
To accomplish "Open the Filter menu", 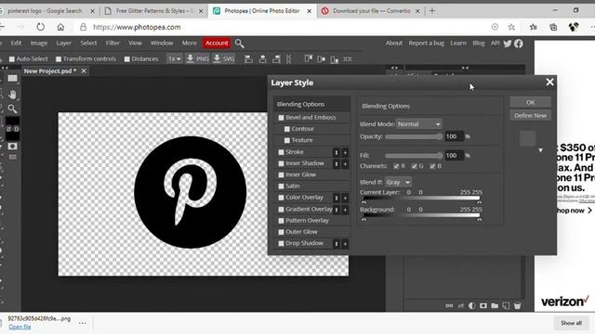I will click(112, 44).
